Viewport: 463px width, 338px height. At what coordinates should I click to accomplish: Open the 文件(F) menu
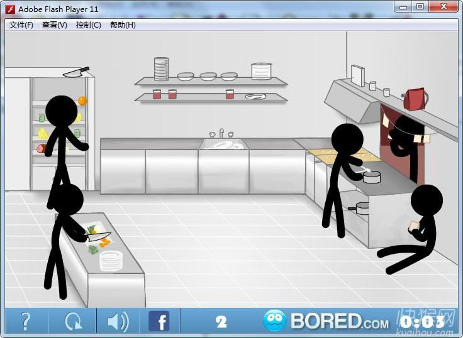coord(21,25)
